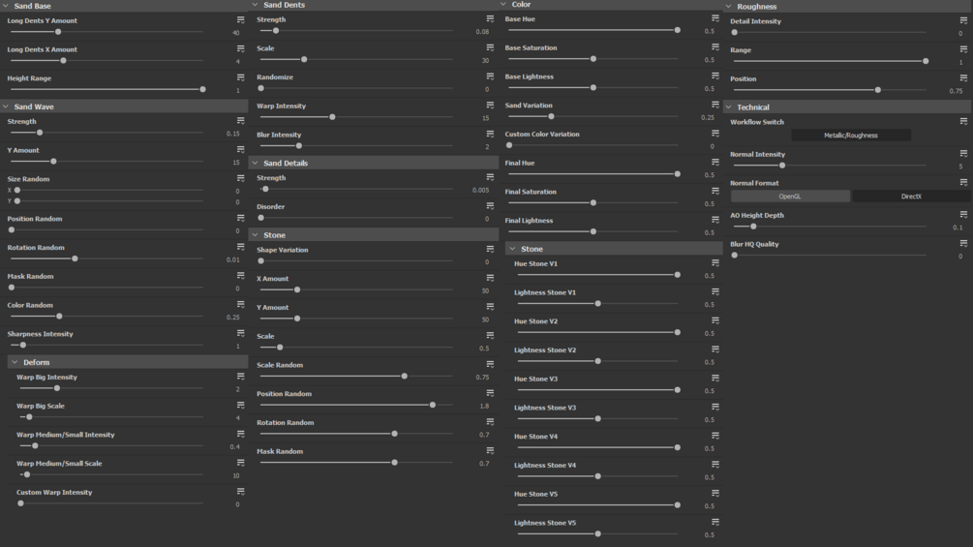This screenshot has height=547, width=973.
Task: Click the options icon beside Warp Intensity
Action: (x=490, y=106)
